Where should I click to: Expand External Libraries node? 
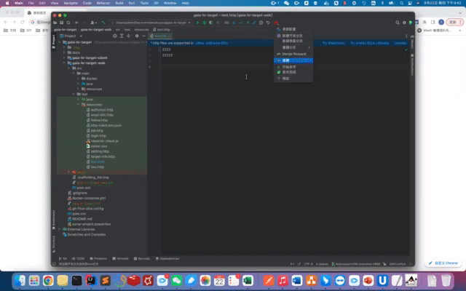click(60, 229)
